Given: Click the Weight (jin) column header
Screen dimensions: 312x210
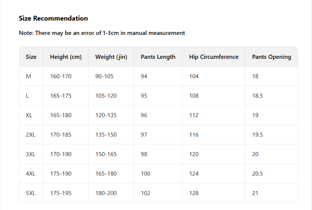Looking at the screenshot, I should pos(111,57).
